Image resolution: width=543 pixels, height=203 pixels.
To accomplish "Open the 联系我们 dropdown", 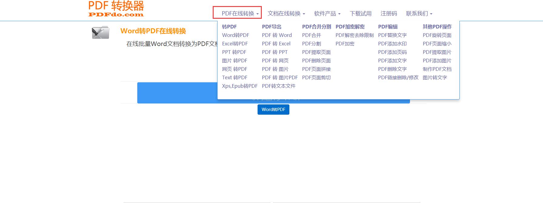I will [x=419, y=14].
